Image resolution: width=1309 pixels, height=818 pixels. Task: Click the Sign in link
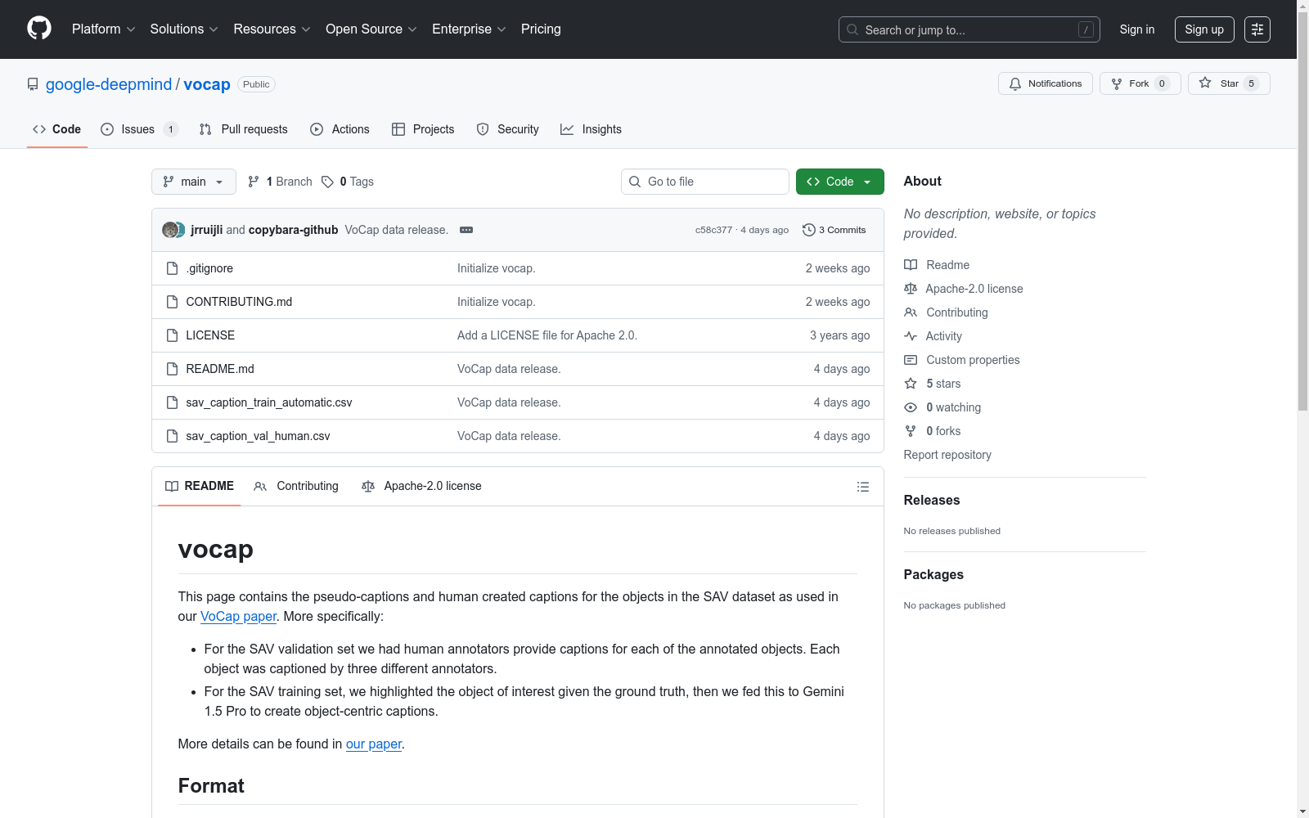tap(1137, 29)
